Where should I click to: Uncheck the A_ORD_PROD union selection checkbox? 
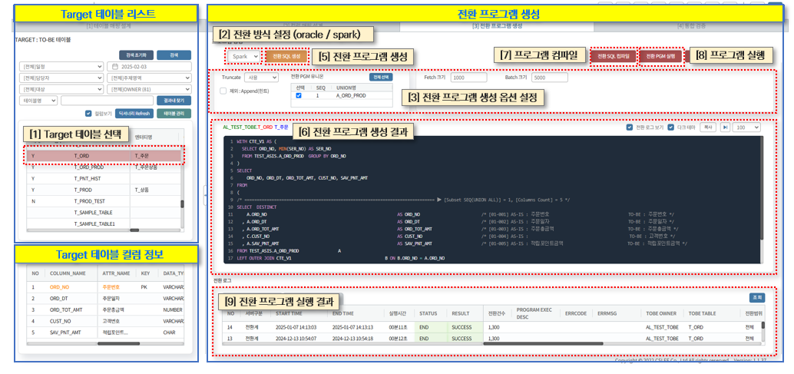298,95
